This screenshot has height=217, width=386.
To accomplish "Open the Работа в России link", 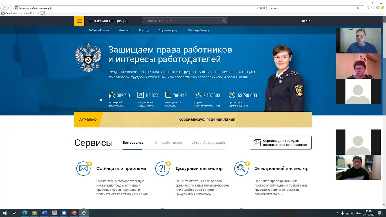I will pyautogui.click(x=99, y=30).
